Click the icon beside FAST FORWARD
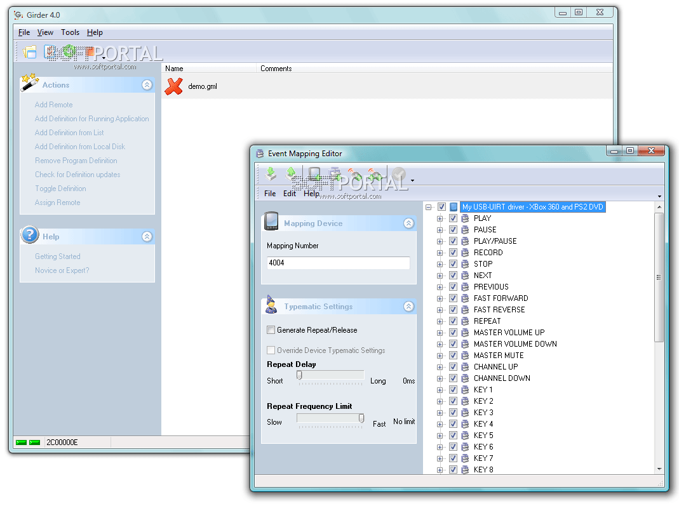Screen dimensions: 679x506 (465, 298)
